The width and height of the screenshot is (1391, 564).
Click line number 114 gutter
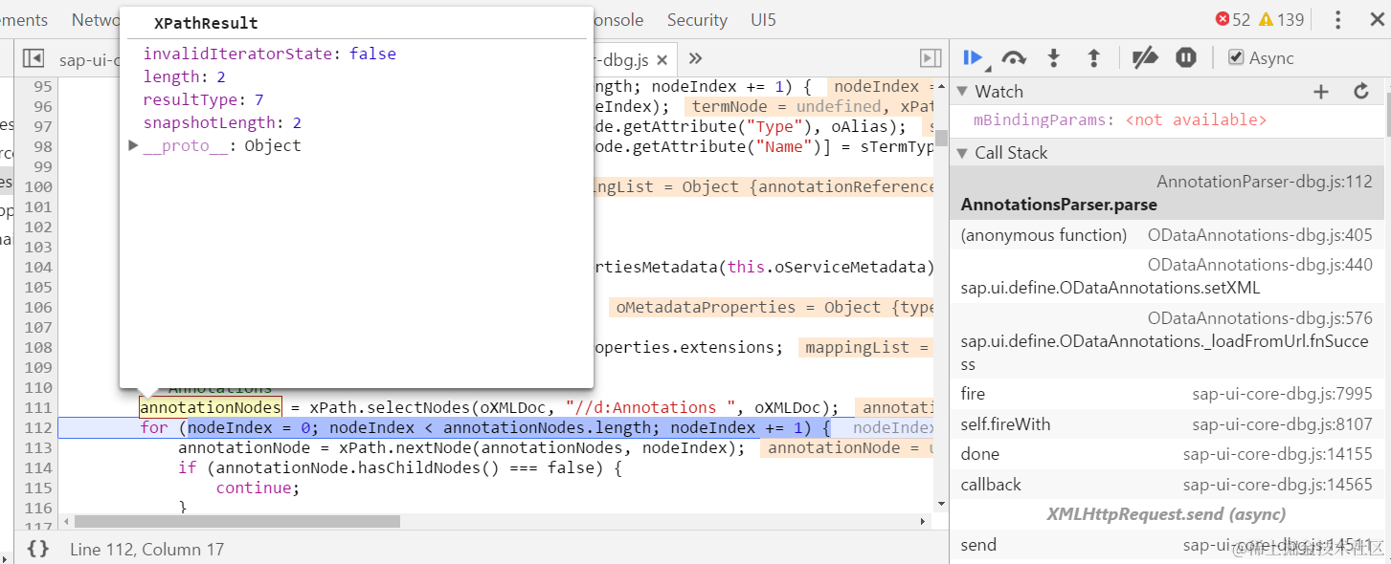click(37, 467)
